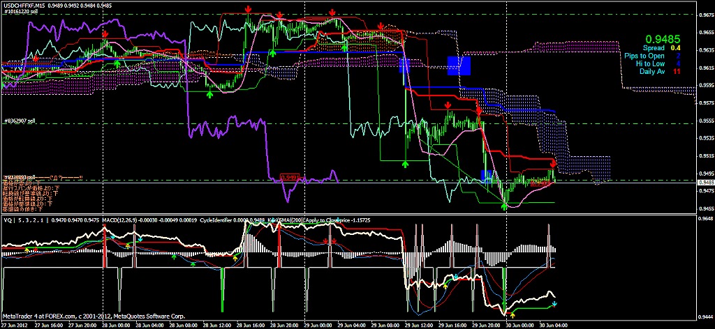Click the Spread 0.4 info line

coord(662,48)
